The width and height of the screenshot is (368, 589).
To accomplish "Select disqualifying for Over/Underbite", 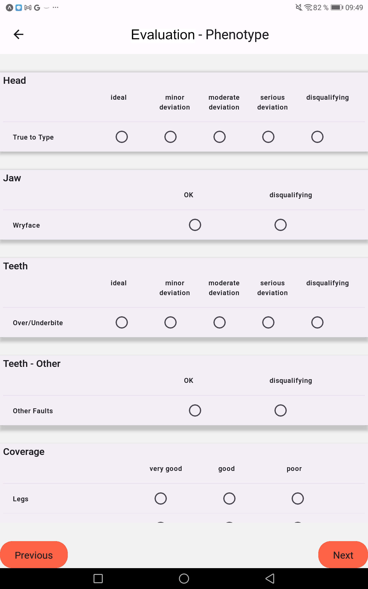I will click(317, 322).
